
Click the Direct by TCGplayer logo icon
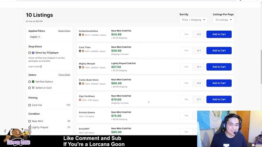click(x=33, y=53)
